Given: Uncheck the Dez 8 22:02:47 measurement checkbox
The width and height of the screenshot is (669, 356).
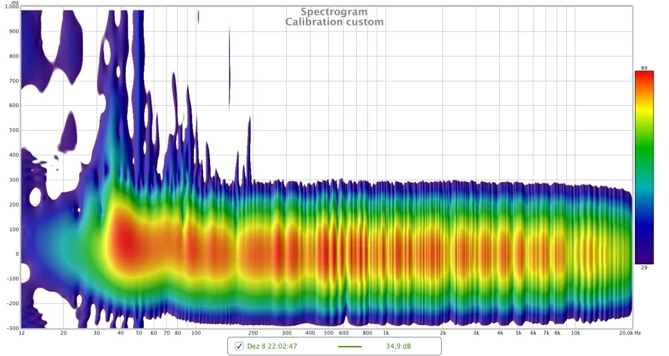Looking at the screenshot, I should point(239,346).
